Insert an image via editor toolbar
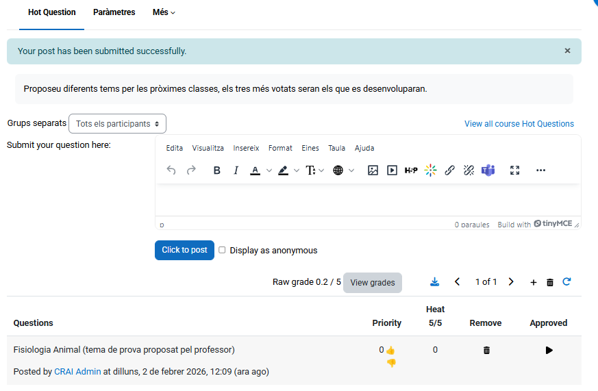598x391 pixels. [x=373, y=171]
